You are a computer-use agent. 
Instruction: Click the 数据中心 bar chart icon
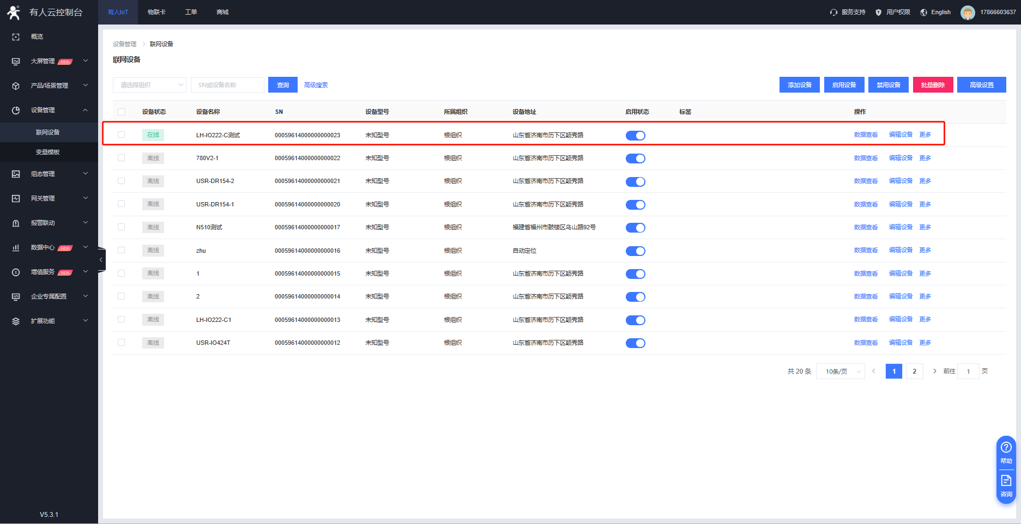point(16,248)
